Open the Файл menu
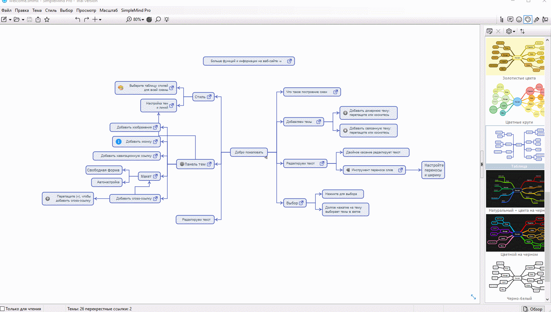Screen dimensions: 551x312 click(x=6, y=10)
